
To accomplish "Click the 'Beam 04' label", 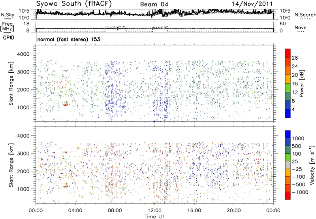I will 154,4.
